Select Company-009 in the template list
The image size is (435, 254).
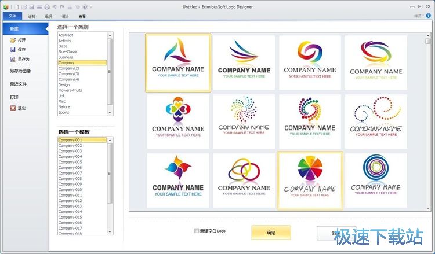pyautogui.click(x=82, y=184)
